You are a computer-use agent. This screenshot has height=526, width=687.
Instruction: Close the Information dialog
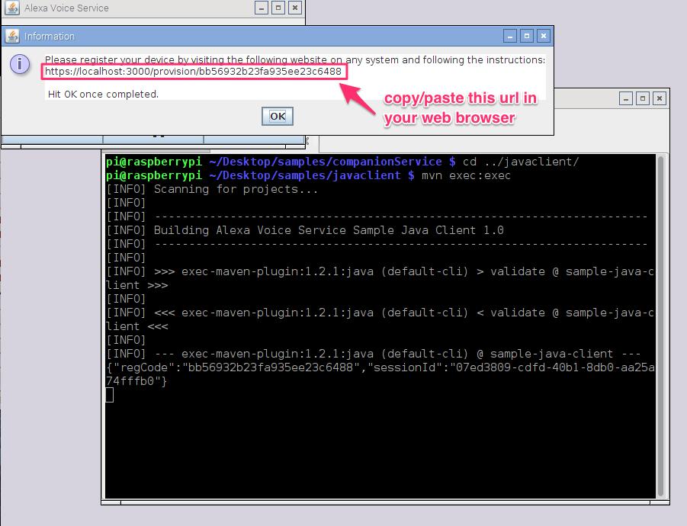[544, 36]
